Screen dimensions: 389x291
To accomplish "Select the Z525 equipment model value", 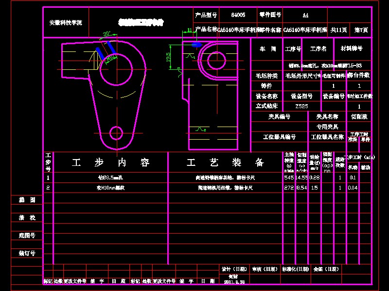I will coord(301,106).
